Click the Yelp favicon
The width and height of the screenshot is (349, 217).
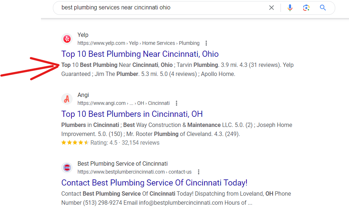pyautogui.click(x=67, y=39)
